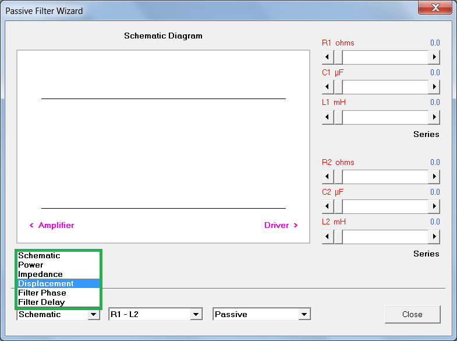The width and height of the screenshot is (457, 341).
Task: Click the C1 µF slider thumb
Action: [x=338, y=87]
